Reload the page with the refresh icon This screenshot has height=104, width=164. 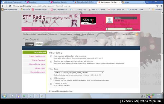[x=10, y=6]
